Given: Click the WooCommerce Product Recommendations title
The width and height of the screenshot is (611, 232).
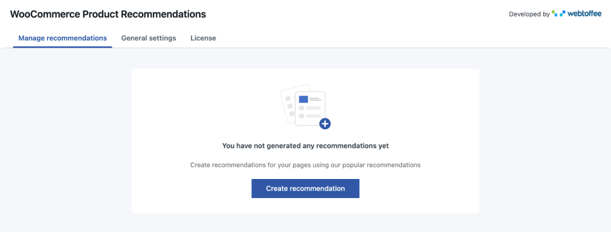Looking at the screenshot, I should pos(108,14).
